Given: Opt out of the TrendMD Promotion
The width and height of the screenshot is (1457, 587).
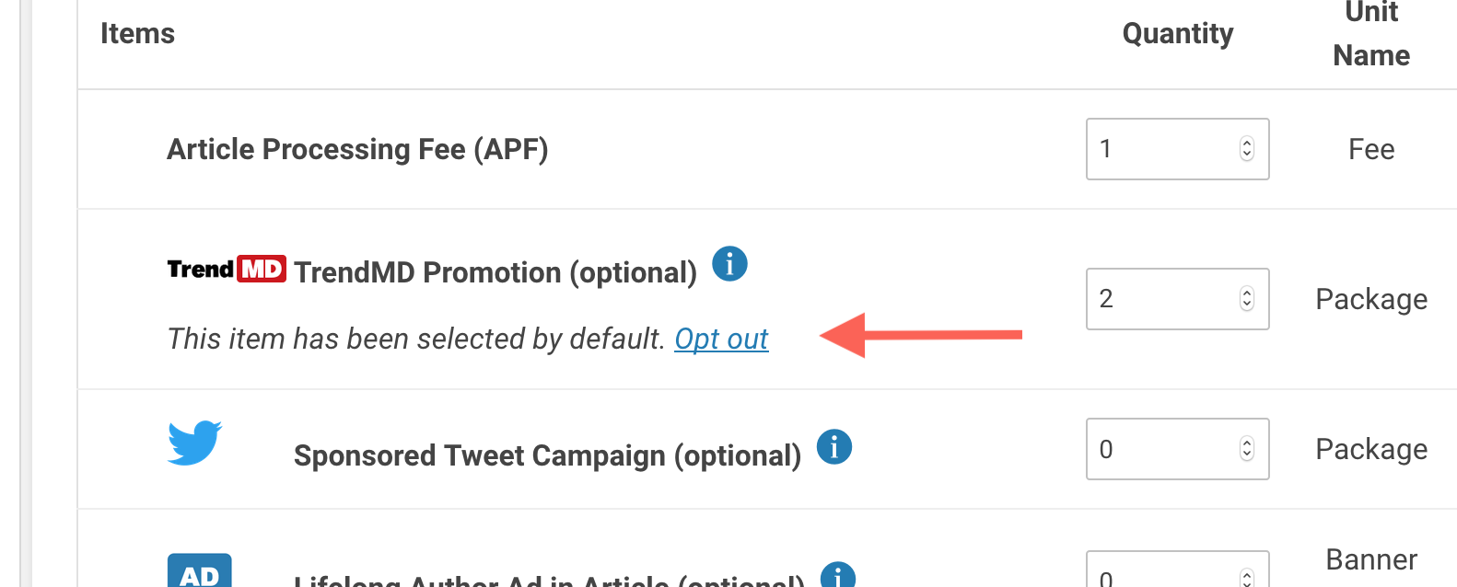Looking at the screenshot, I should click(721, 339).
